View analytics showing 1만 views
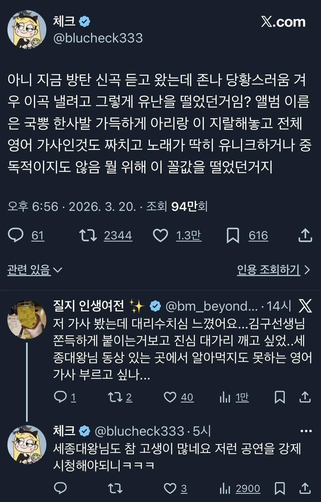This screenshot has height=502, width=321. coord(225,397)
